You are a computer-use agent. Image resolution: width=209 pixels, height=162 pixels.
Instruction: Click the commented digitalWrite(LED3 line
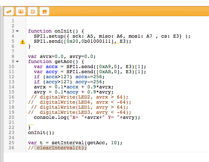click(x=80, y=113)
